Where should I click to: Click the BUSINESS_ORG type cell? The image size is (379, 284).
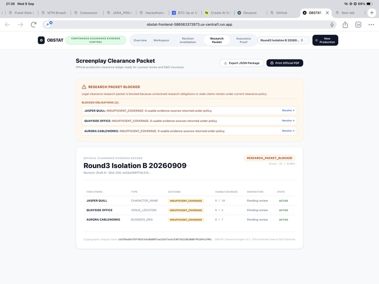pos(142,220)
